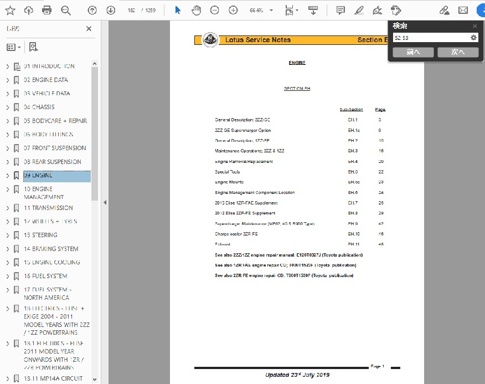Click "Engine Management Component Location" entry
Screen dimensions: 485x384
pyautogui.click(x=255, y=193)
